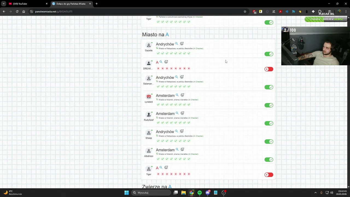Open Discord from the taskbar

[208, 193]
